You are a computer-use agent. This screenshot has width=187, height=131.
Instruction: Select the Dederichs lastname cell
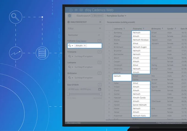pos(122,69)
